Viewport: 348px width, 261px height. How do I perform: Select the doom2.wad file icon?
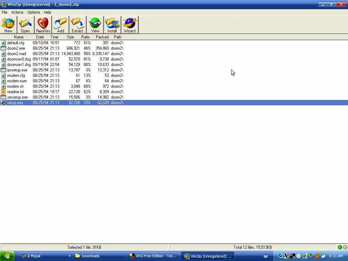3,54
